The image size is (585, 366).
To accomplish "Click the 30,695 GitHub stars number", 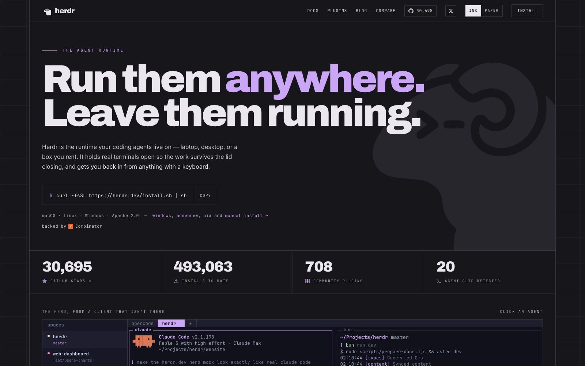I will (67, 267).
